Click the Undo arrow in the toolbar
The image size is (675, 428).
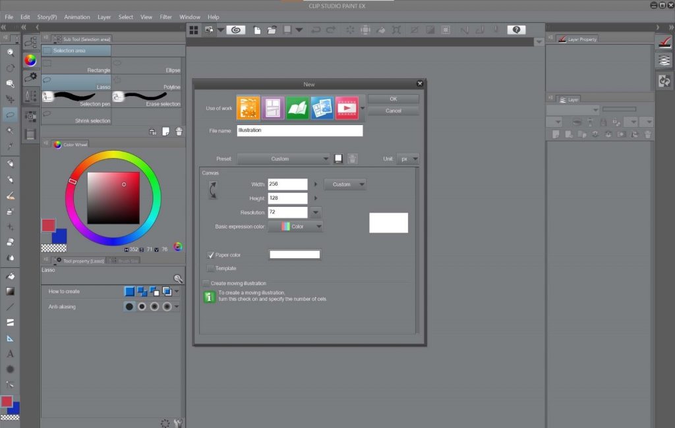coord(316,30)
